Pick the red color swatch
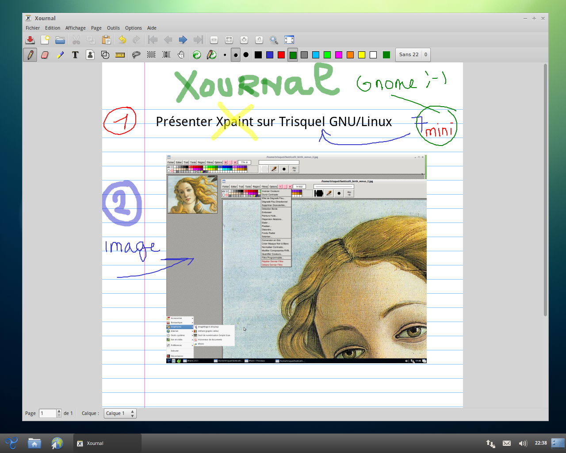The width and height of the screenshot is (566, 453). [281, 55]
